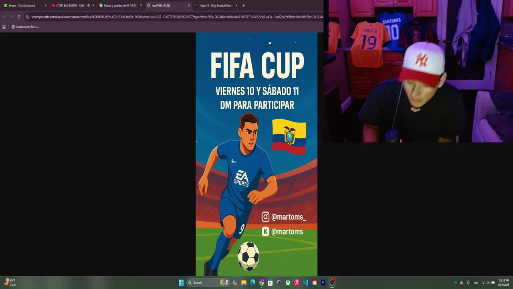The width and height of the screenshot is (513, 289).
Task: Open File Explorer from taskbar
Action: [x=244, y=283]
